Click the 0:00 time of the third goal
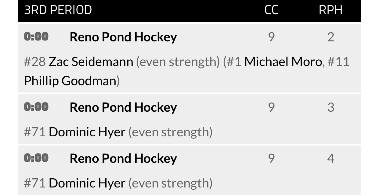The width and height of the screenshot is (379, 196). click(36, 158)
